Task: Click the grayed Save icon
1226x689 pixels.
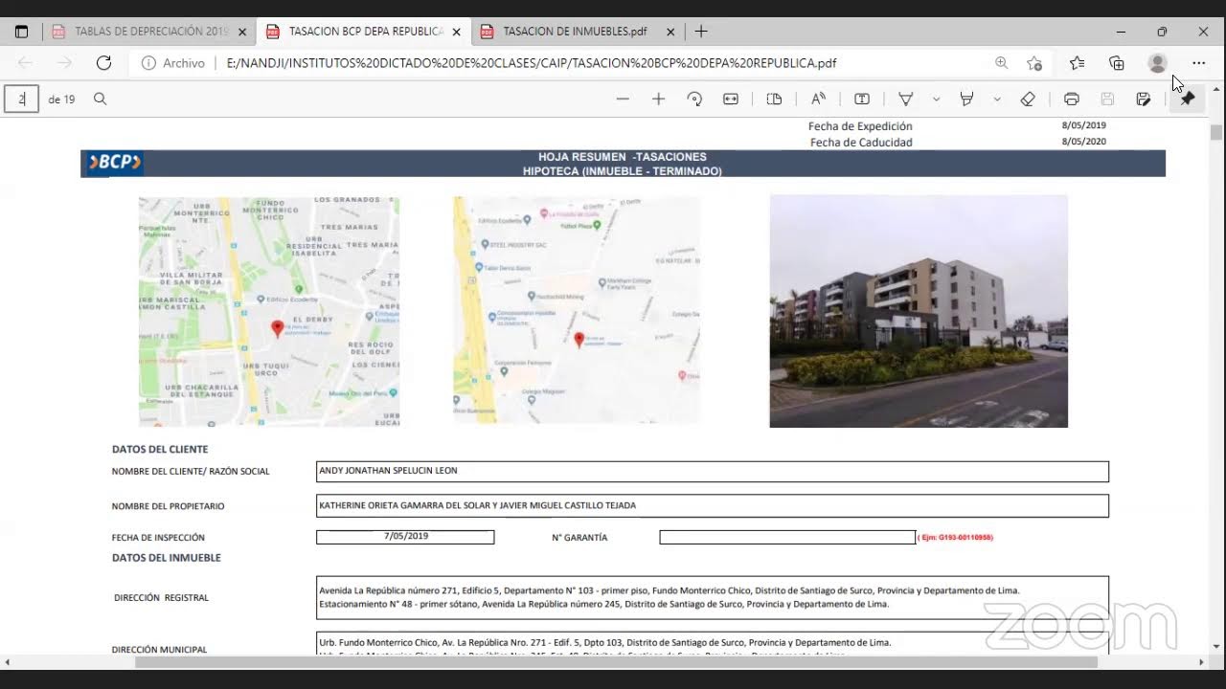Action: [x=1107, y=99]
